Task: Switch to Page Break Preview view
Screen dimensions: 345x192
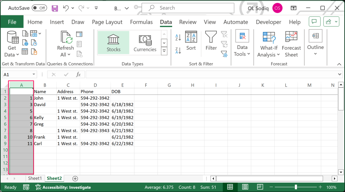Action: [260, 187]
